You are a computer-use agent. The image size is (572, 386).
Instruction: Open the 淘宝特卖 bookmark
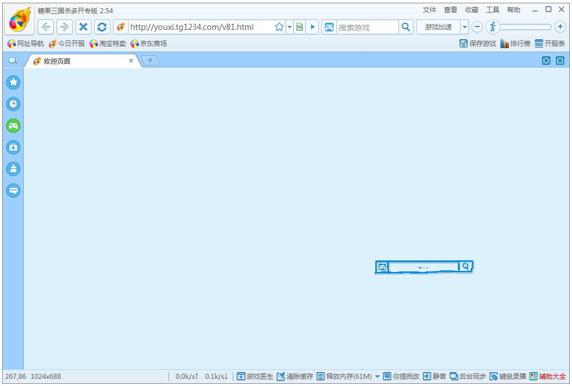click(x=108, y=44)
